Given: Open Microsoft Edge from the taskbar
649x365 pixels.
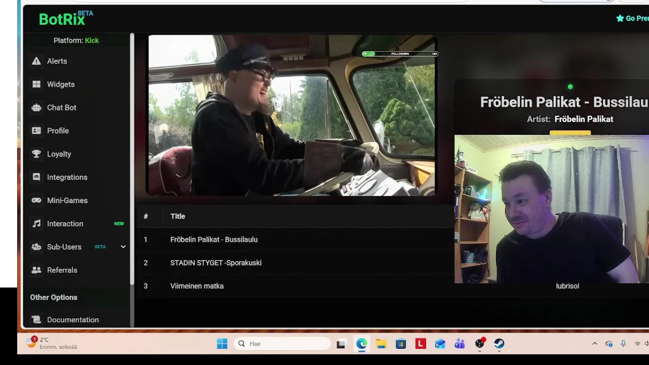Looking at the screenshot, I should (362, 344).
